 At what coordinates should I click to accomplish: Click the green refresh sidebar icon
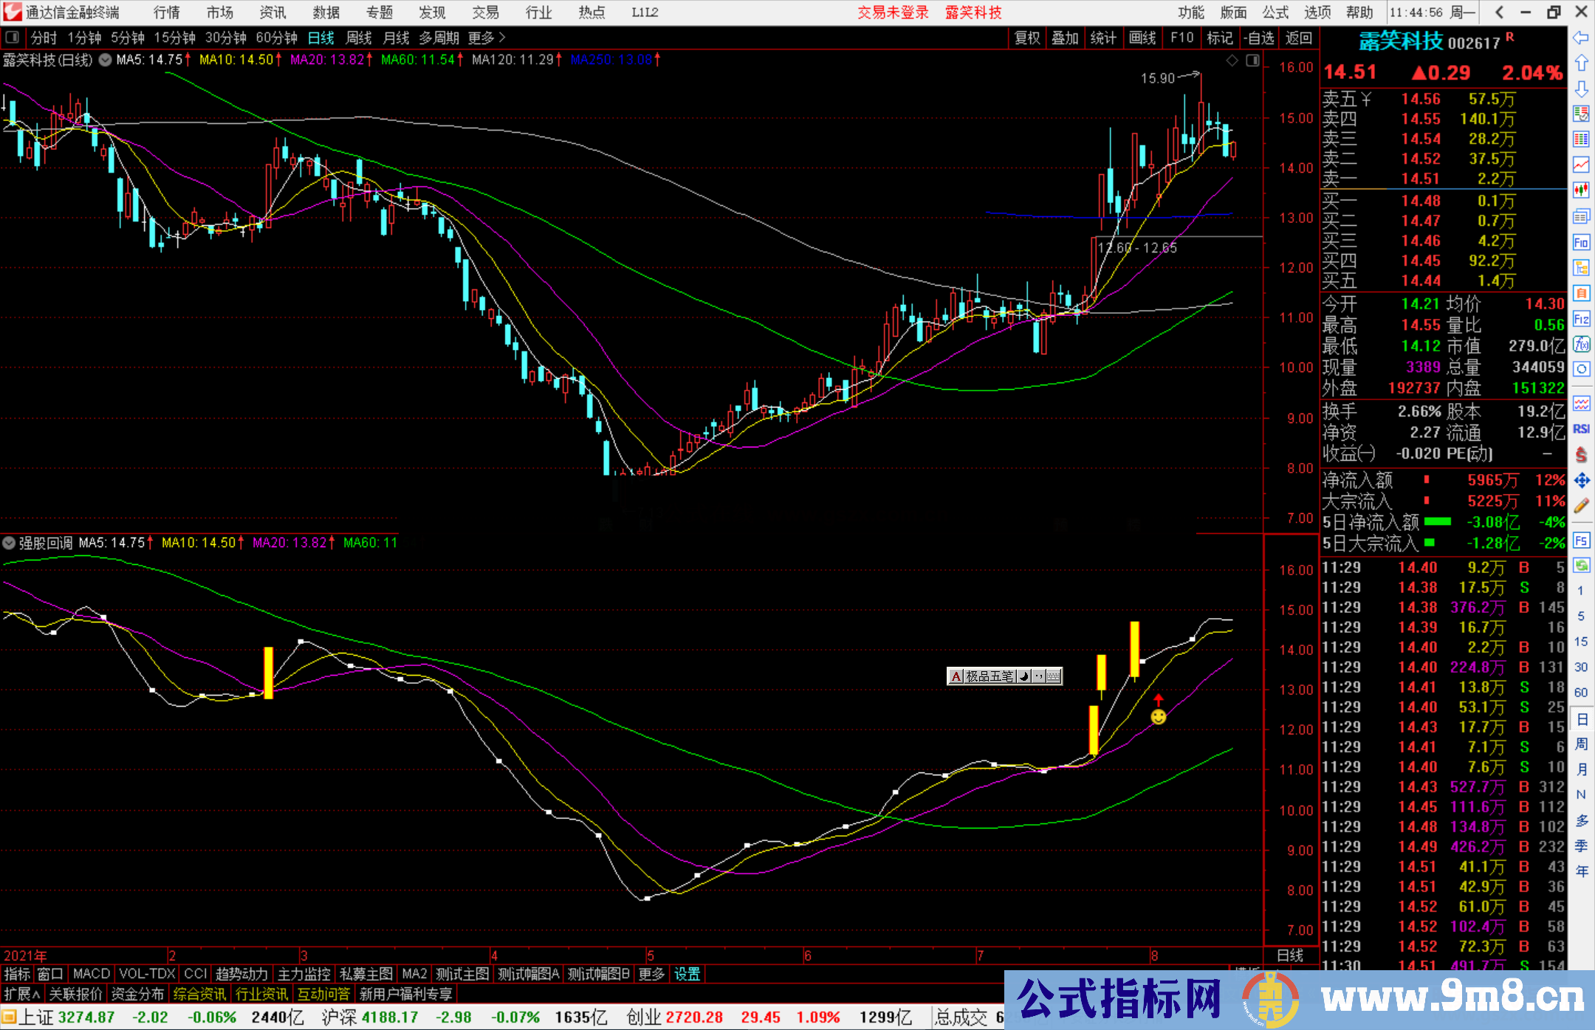point(1581,565)
